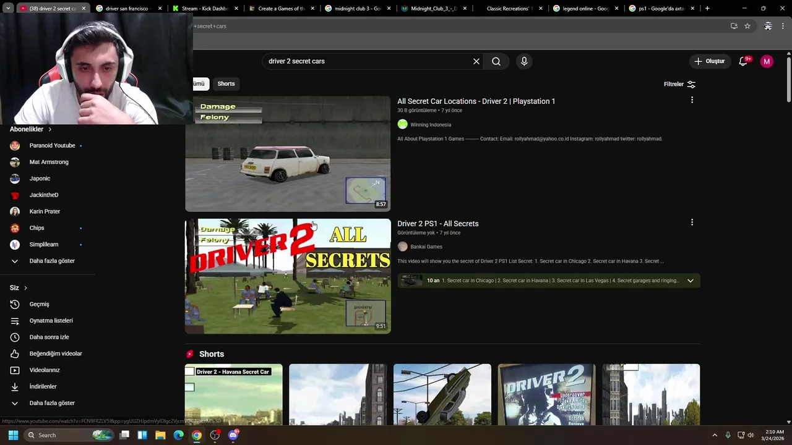
Task: Open the All Secret Car Locations title link
Action: [476, 101]
